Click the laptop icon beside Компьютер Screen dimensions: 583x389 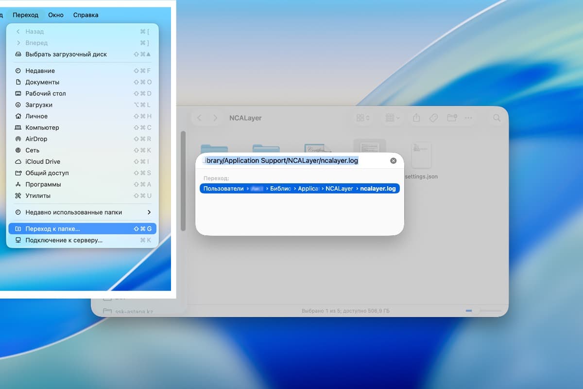click(x=18, y=127)
